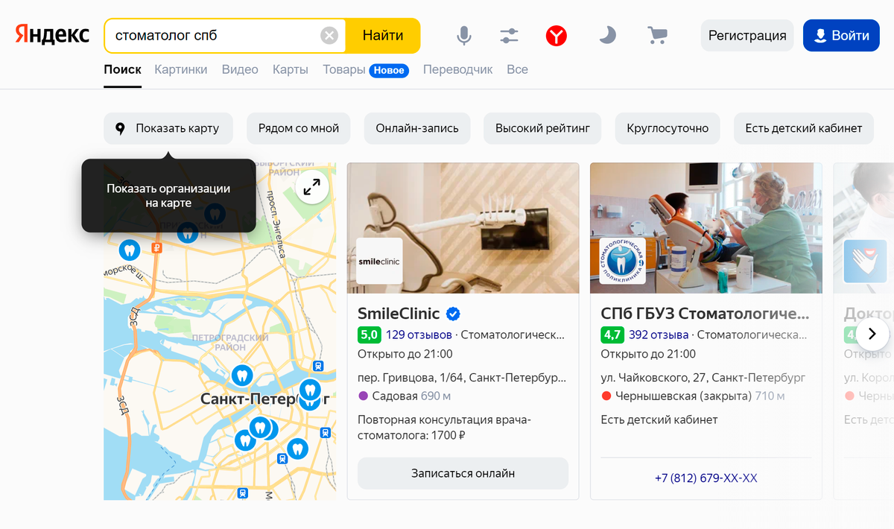Click the Чернышевская (закрыта) metro text
Screen dimensions: 894x529
[x=683, y=396]
